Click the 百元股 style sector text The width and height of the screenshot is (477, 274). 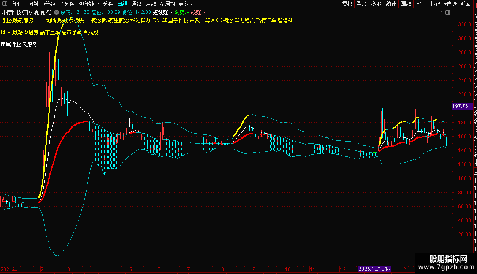[91, 32]
